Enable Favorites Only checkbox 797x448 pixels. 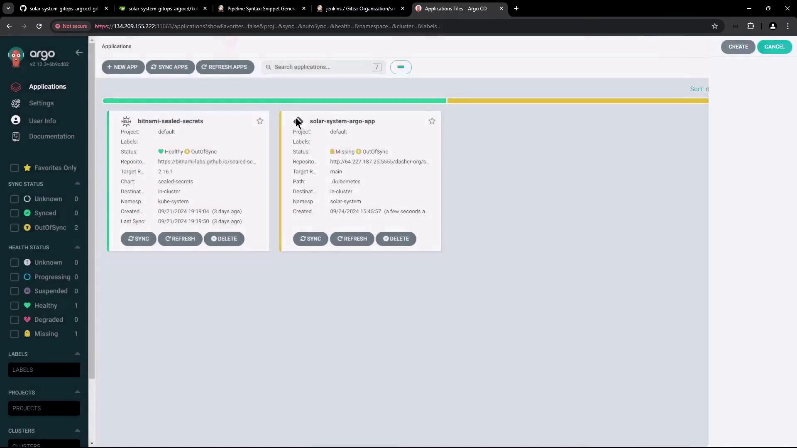(15, 168)
